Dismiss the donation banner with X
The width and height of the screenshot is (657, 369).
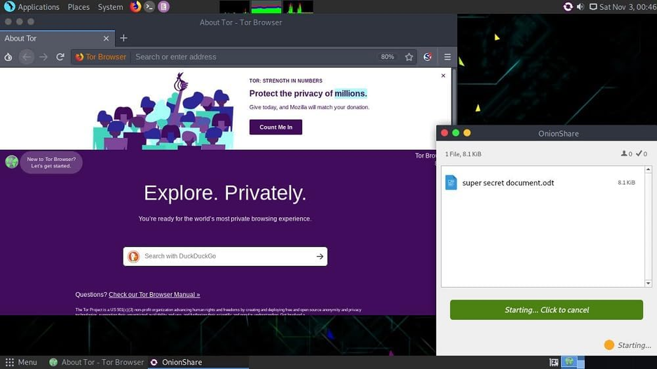click(443, 76)
